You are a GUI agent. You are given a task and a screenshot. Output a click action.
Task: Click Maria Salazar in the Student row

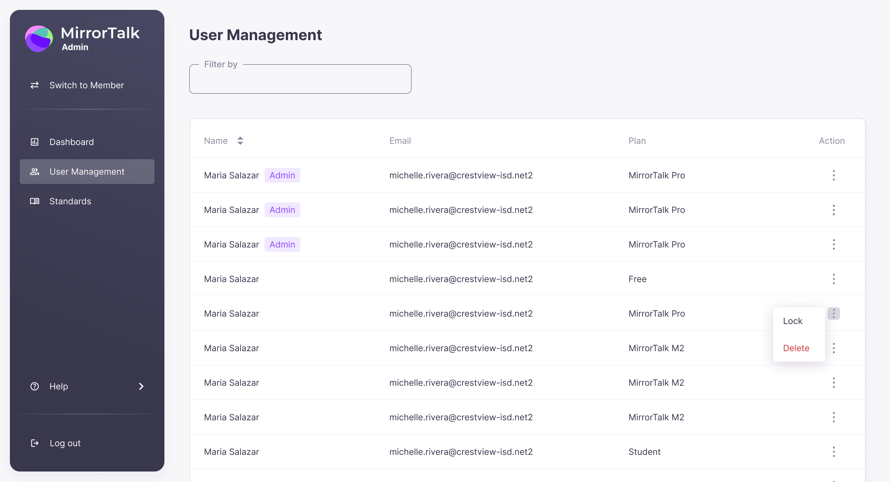point(231,452)
